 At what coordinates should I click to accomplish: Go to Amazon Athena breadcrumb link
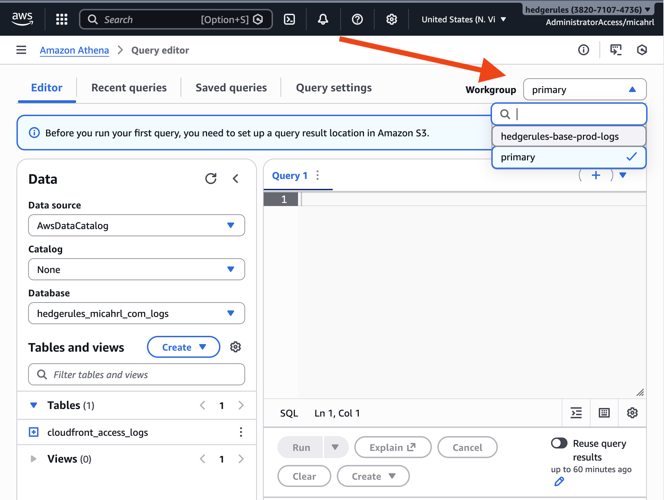[x=74, y=50]
